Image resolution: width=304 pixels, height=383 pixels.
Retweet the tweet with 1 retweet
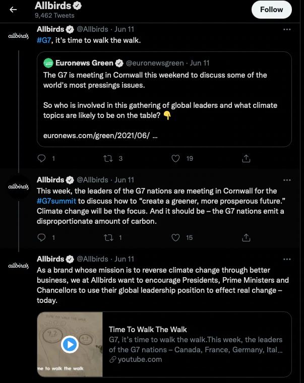tap(106, 237)
